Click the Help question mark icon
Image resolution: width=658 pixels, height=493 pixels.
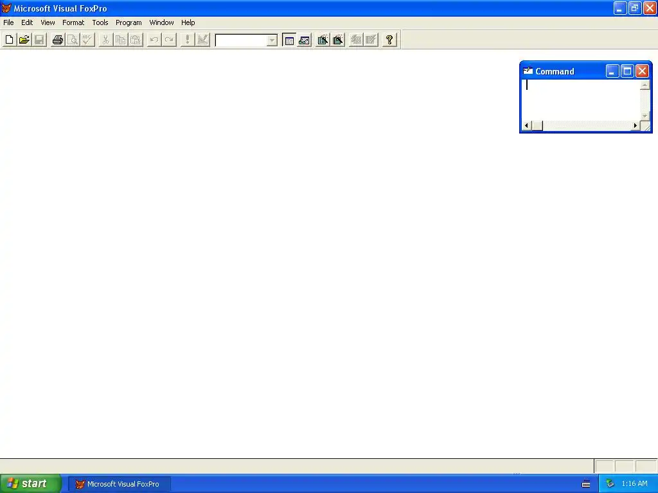coord(389,40)
